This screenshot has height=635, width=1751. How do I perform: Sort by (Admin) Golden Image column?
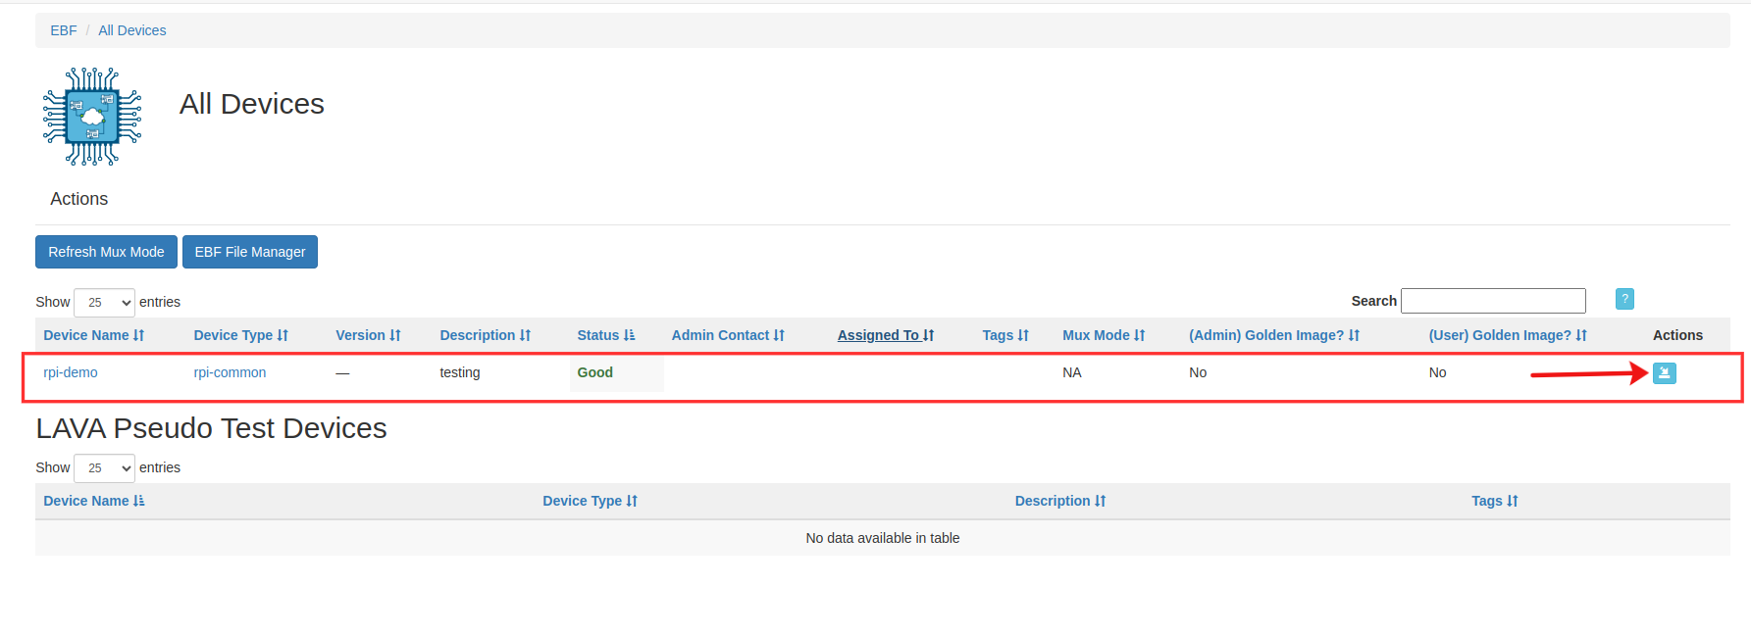pos(1274,335)
